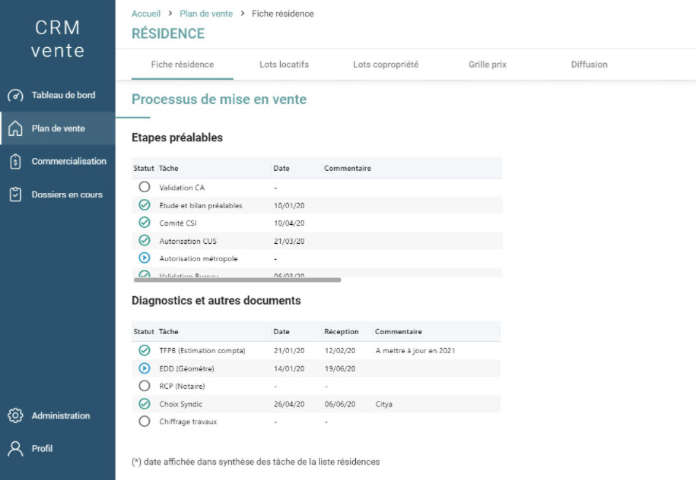Select the Autorisation métropole task name
The image size is (696, 480).
click(199, 258)
